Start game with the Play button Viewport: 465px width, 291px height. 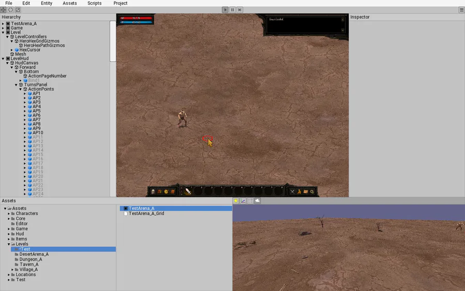pos(225,10)
